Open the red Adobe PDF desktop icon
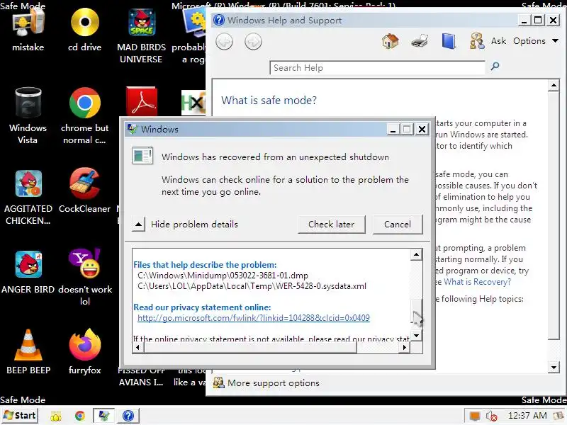The image size is (567, 425). [142, 101]
